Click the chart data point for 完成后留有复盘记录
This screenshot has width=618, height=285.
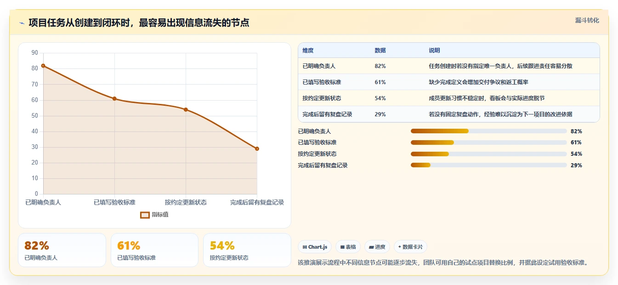[x=257, y=148]
